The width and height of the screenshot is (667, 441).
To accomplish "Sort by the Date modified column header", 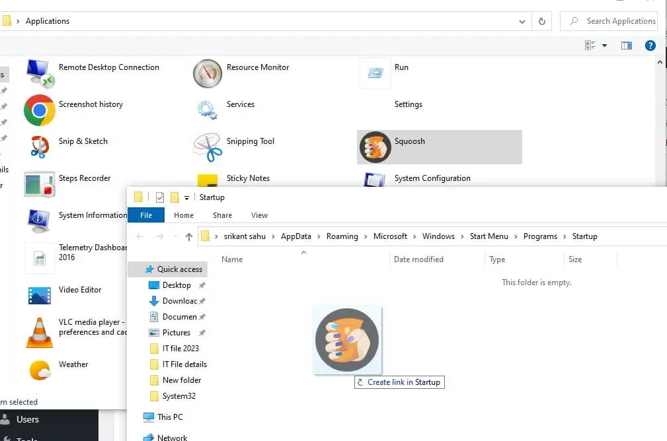I will 418,259.
